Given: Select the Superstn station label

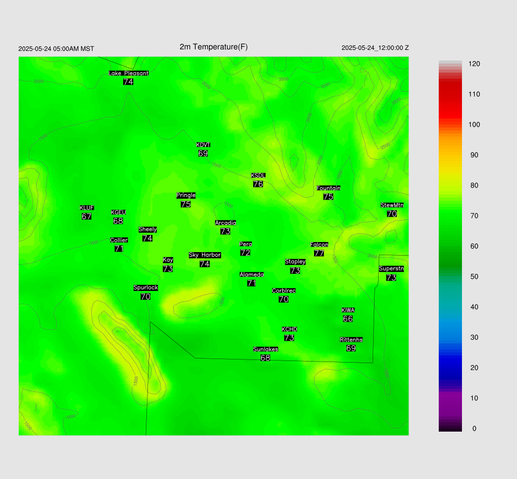Looking at the screenshot, I should 391,269.
